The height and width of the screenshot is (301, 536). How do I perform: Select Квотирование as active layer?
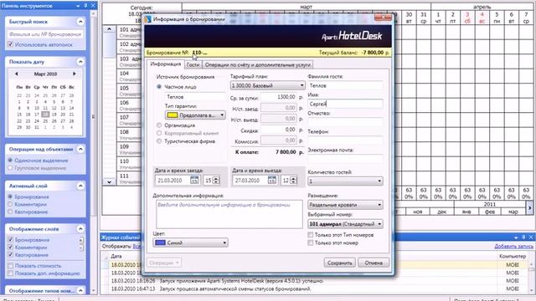[x=10, y=212]
